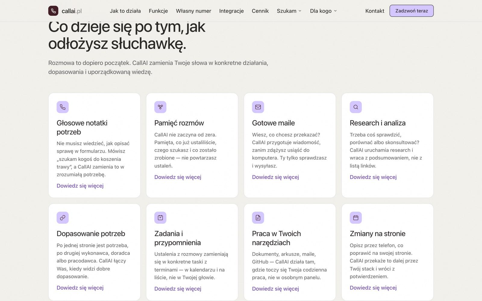Click the Zadzwoń teraz button
Image resolution: width=482 pixels, height=301 pixels.
[x=412, y=11]
